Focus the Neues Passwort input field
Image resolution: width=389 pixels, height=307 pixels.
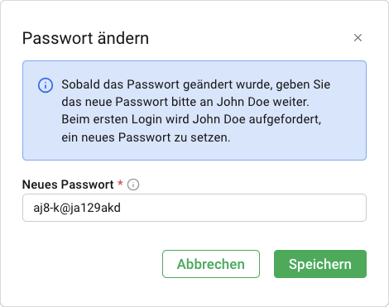pos(194,208)
